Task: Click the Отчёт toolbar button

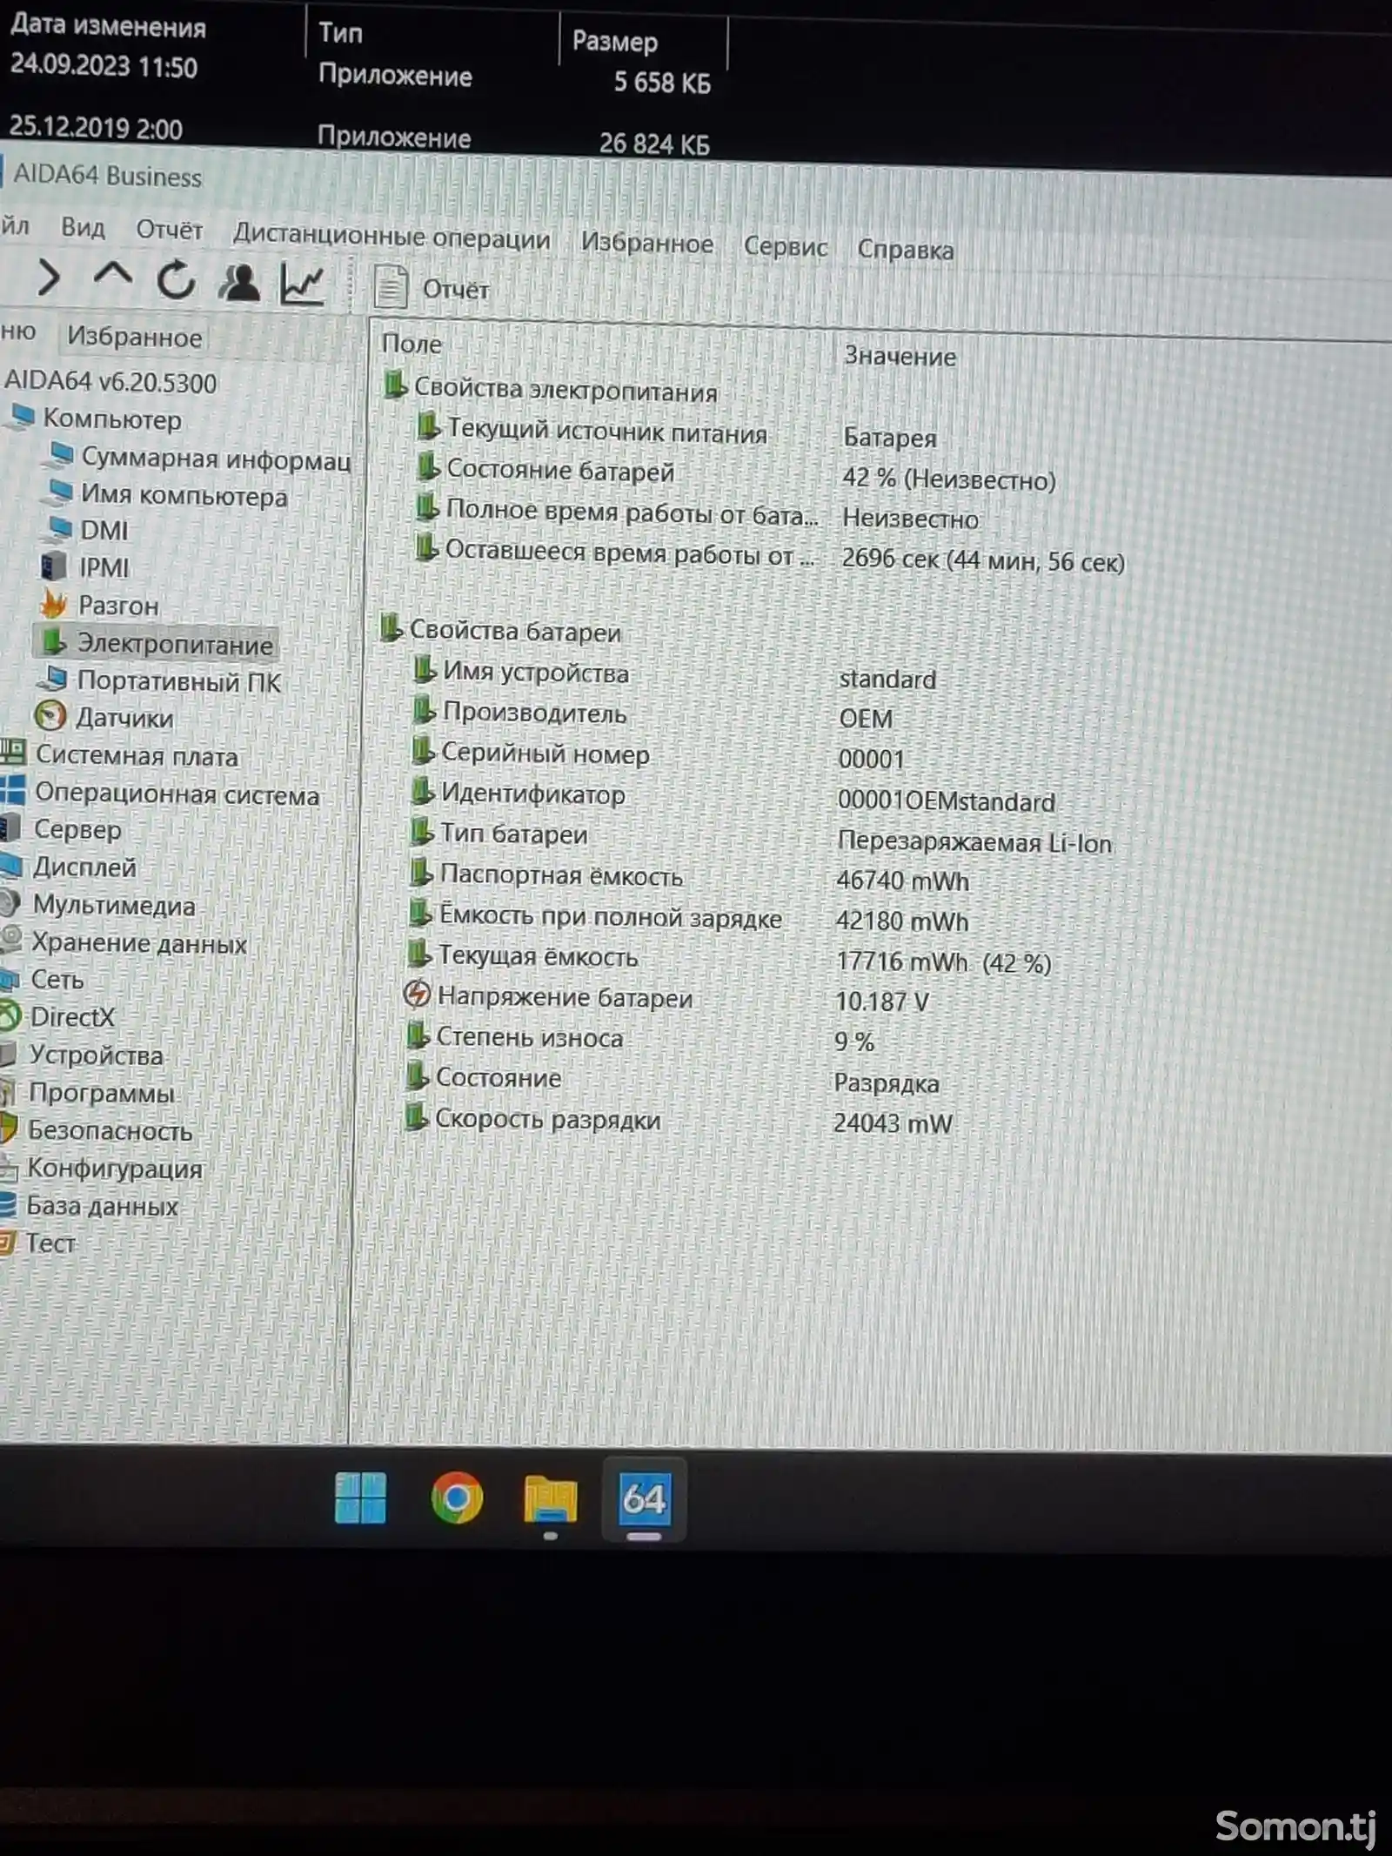Action: (x=432, y=288)
